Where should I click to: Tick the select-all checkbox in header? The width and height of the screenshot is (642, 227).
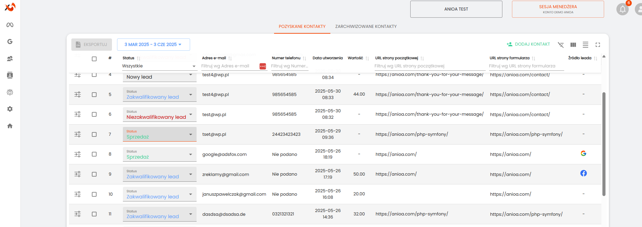tap(94, 59)
